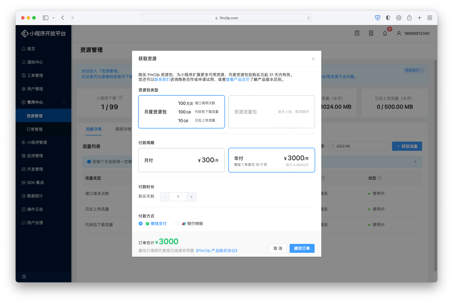453x303 pixels.
Task: Click 接口请求次数 row label
Action: 97,193
